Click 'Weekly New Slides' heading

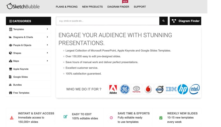coord(182,113)
